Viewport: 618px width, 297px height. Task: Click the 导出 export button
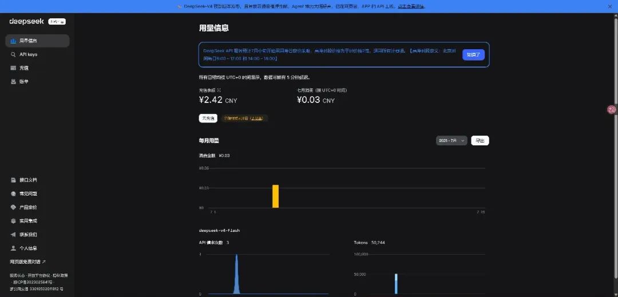coord(480,141)
